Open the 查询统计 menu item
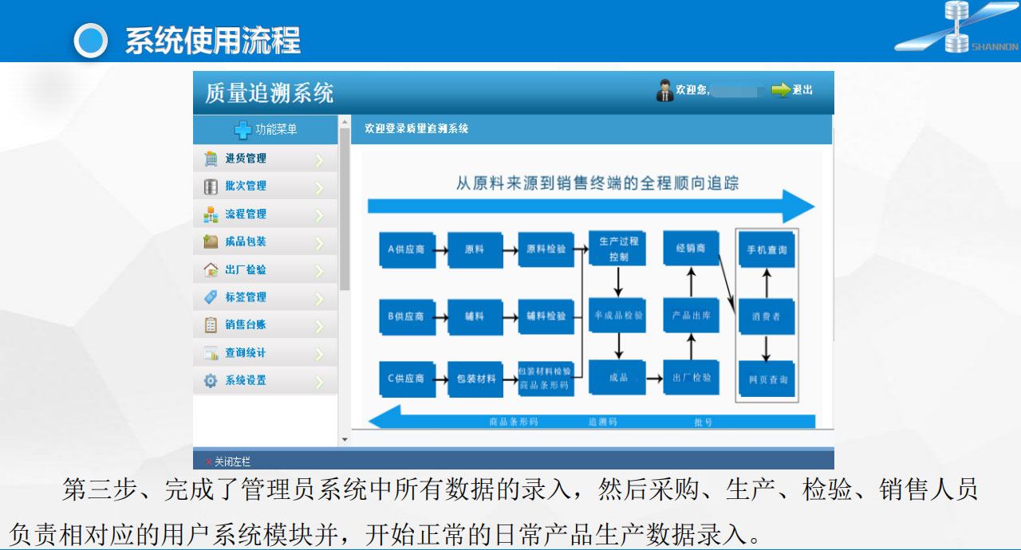The width and height of the screenshot is (1021, 550). [246, 353]
